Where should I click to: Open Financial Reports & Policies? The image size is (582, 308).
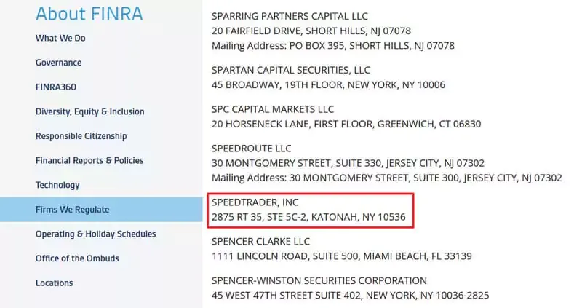point(89,160)
